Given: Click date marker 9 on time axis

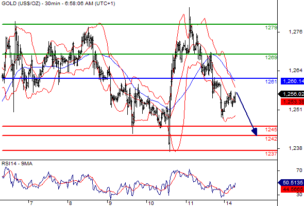Looking at the screenshot, I should [x=110, y=203].
